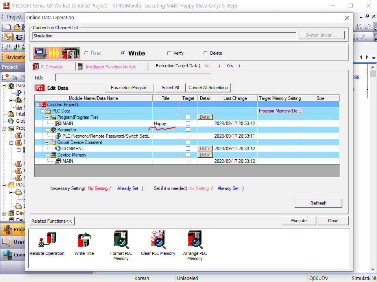Check Target box for Parameter row
Image resolution: width=377 pixels, height=282 pixels.
188,130
